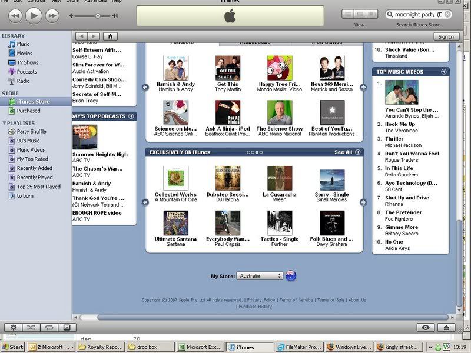Expand Top Music Videos arrow
The height and width of the screenshot is (353, 471).
[444, 71]
